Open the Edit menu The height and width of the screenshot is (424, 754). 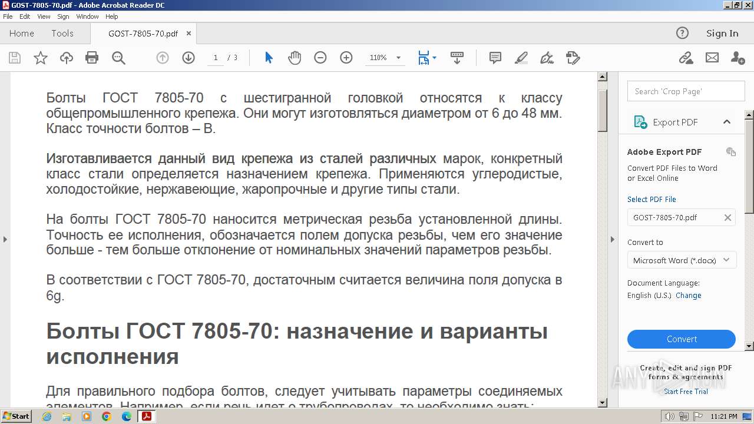click(25, 16)
